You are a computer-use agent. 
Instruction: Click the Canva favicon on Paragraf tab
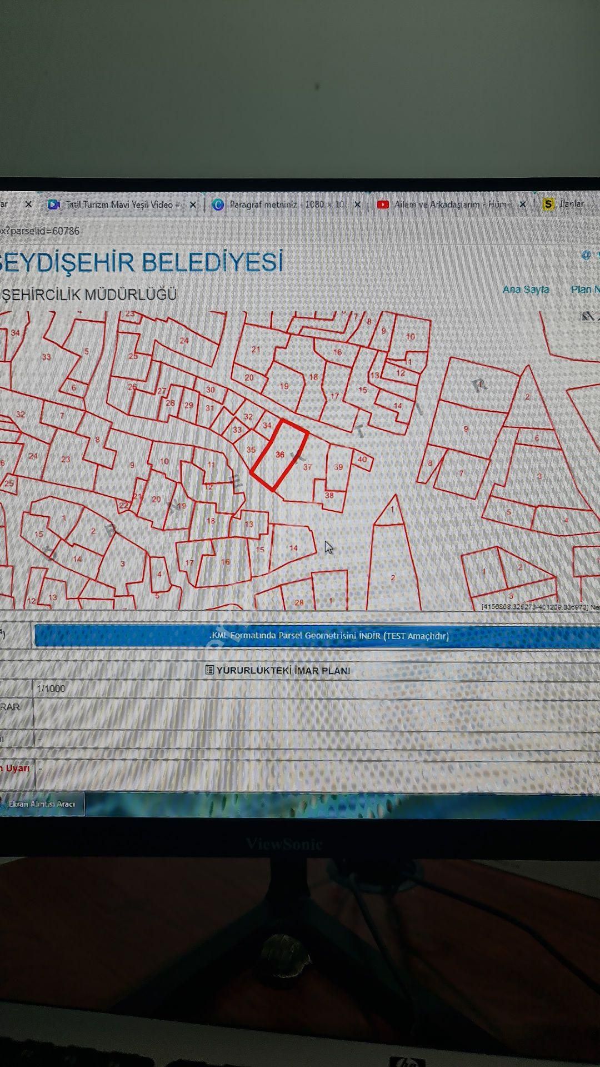point(218,205)
